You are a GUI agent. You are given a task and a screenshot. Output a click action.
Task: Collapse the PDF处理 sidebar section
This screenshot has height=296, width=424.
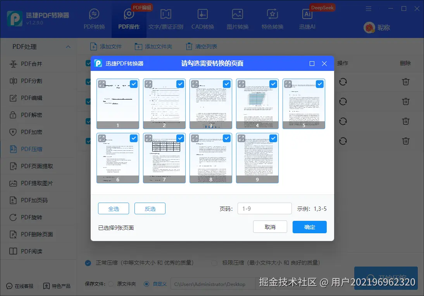68,47
